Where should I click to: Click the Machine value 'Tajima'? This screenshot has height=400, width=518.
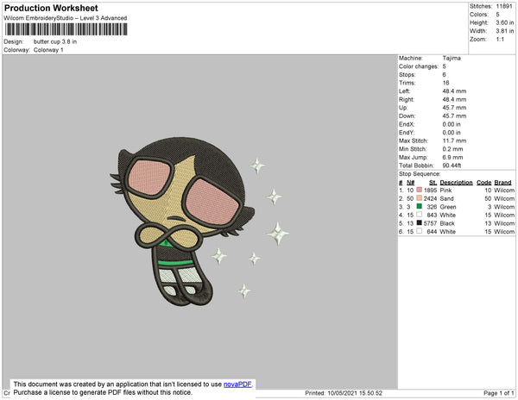[452, 58]
